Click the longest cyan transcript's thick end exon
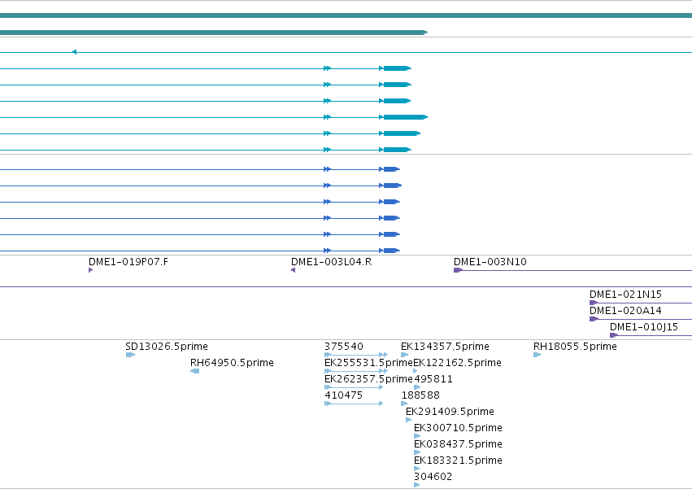This screenshot has width=692, height=489. coord(406,117)
